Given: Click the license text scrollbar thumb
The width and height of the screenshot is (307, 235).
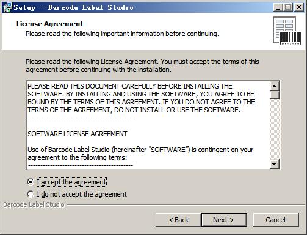Looking at the screenshot, I should coord(275,95).
